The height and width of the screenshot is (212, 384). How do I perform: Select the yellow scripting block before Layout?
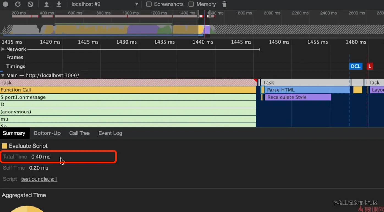click(358, 90)
